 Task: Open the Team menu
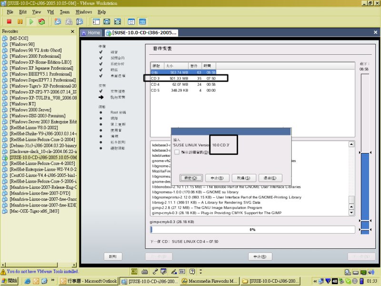[65, 12]
